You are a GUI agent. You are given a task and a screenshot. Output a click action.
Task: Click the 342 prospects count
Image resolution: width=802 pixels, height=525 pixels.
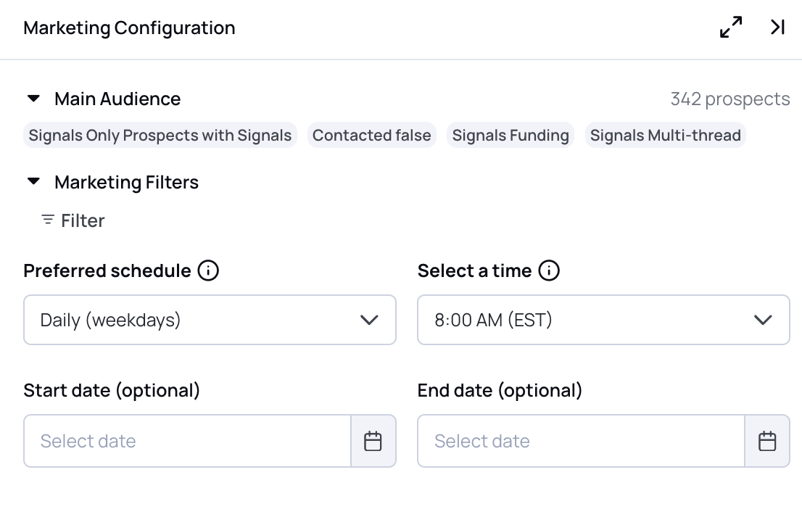730,99
